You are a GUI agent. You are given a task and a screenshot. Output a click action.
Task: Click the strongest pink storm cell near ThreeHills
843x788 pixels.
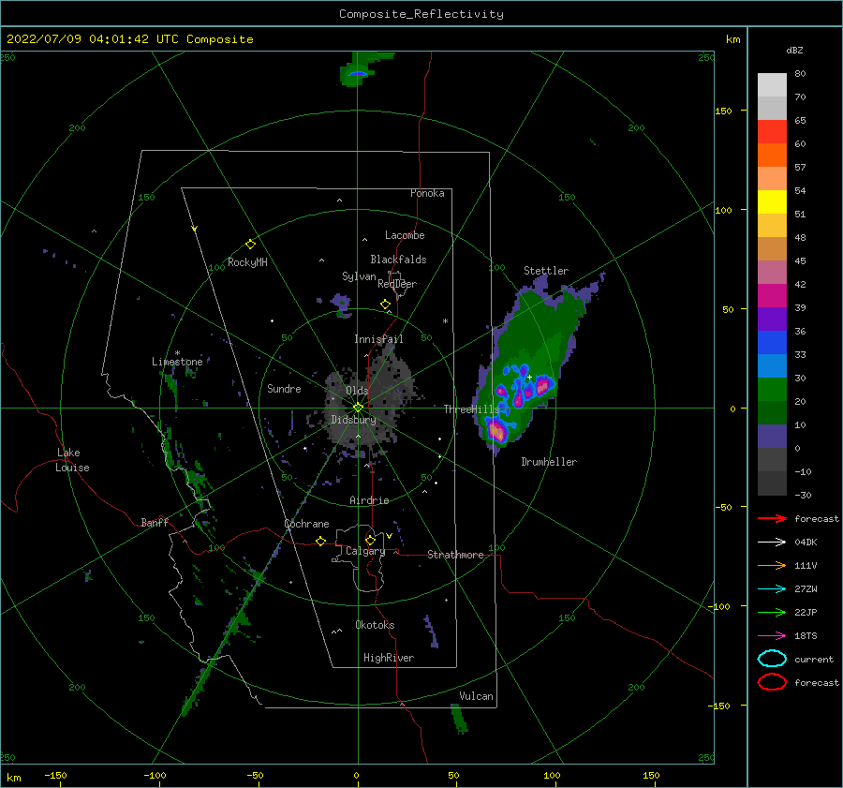pyautogui.click(x=496, y=431)
